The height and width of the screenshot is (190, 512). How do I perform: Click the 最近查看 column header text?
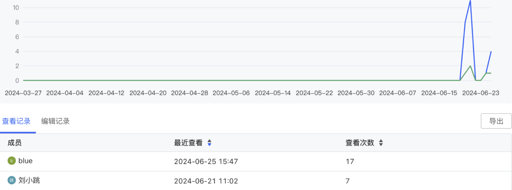click(188, 143)
